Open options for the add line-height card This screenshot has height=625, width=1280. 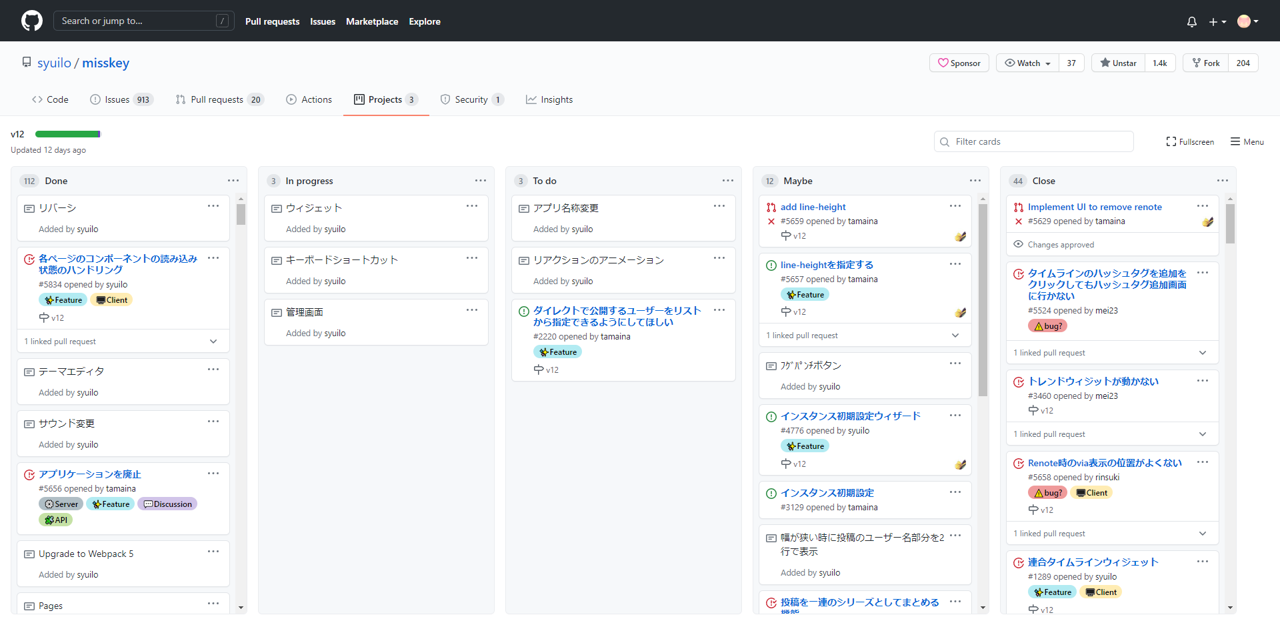pos(955,206)
